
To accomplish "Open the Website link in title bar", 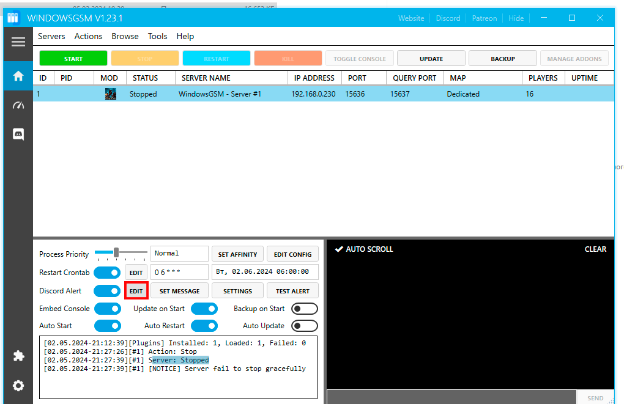I will click(411, 18).
